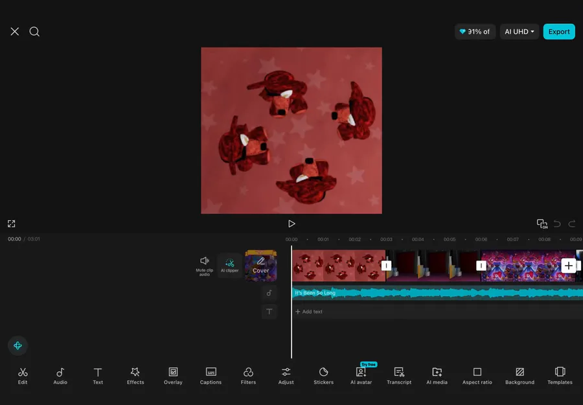Image resolution: width=583 pixels, height=405 pixels.
Task: Select the dark red curtain clip
Action: 433,266
